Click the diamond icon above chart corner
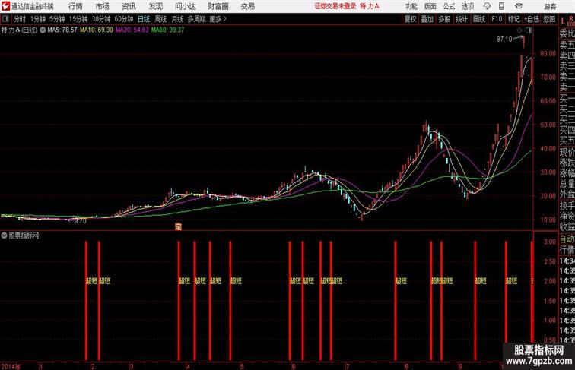 (x=519, y=30)
